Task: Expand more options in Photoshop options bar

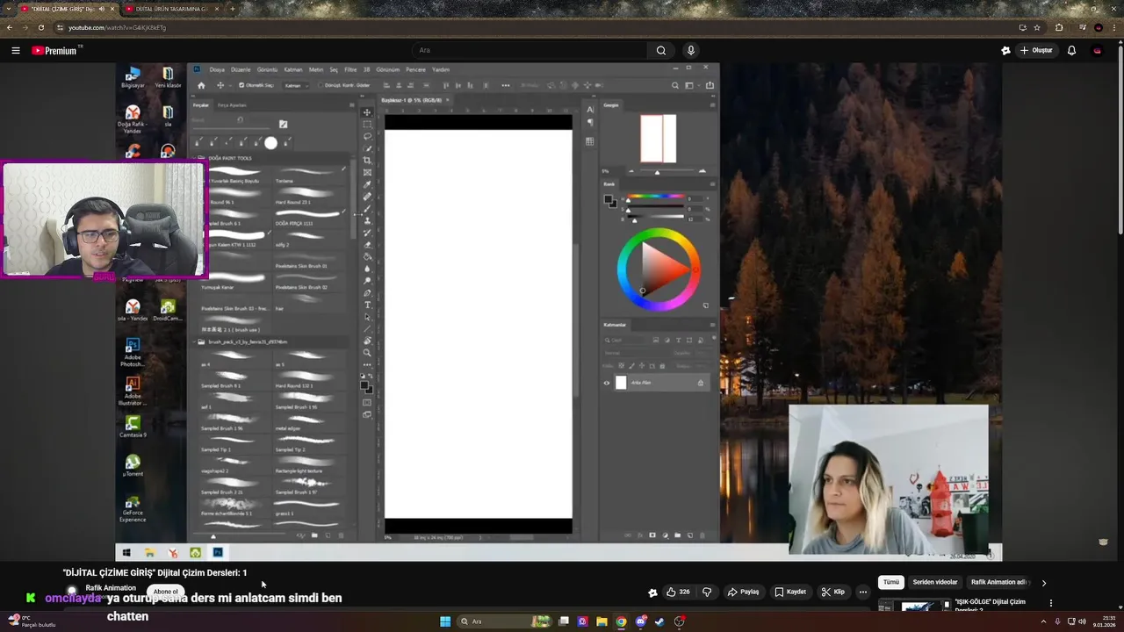Action: [x=505, y=85]
